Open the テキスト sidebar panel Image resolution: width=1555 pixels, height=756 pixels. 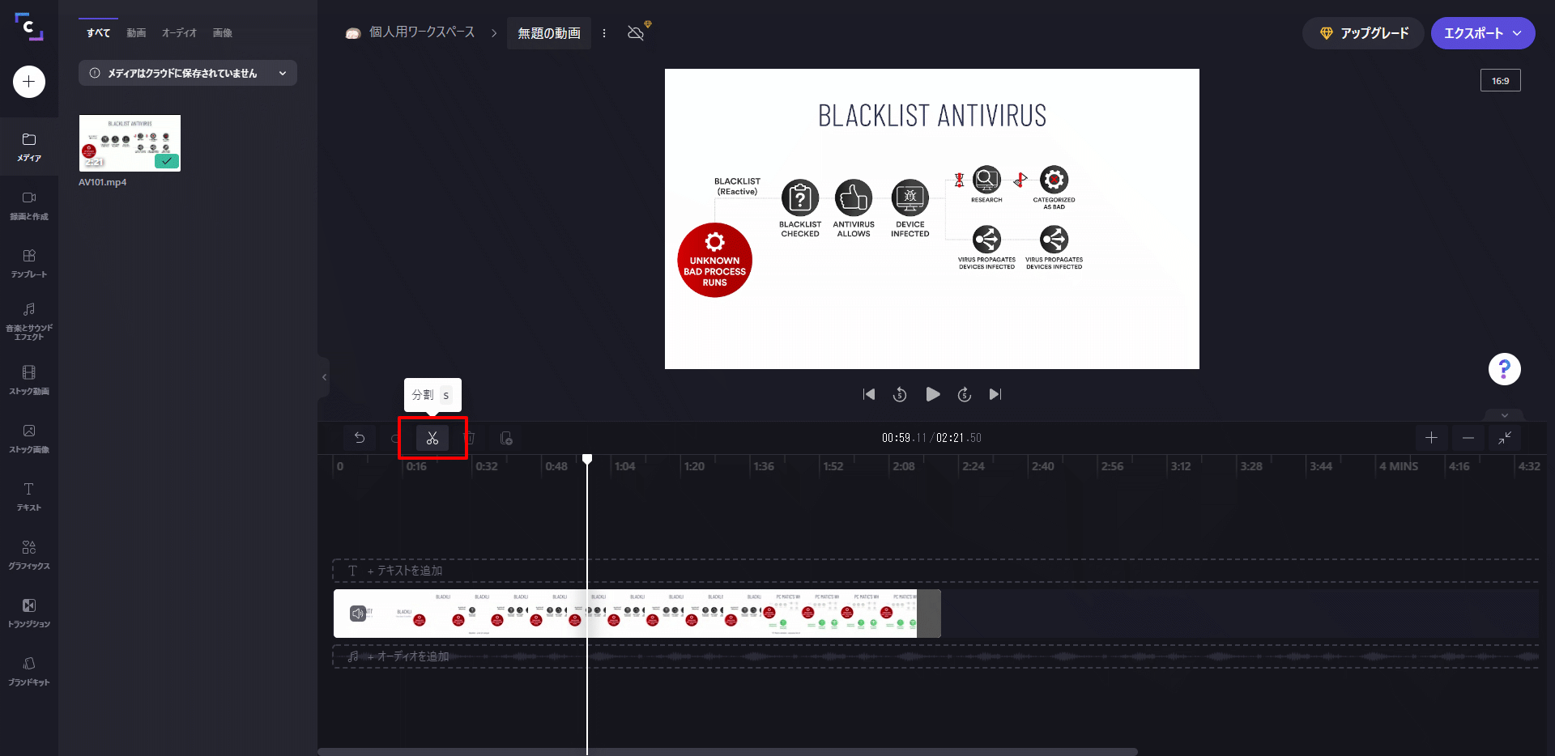29,497
